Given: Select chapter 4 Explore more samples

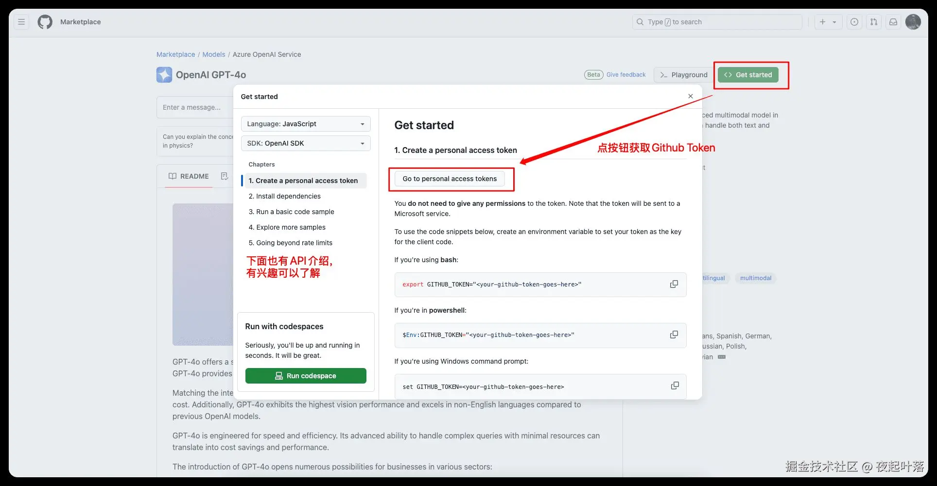Looking at the screenshot, I should pyautogui.click(x=287, y=227).
